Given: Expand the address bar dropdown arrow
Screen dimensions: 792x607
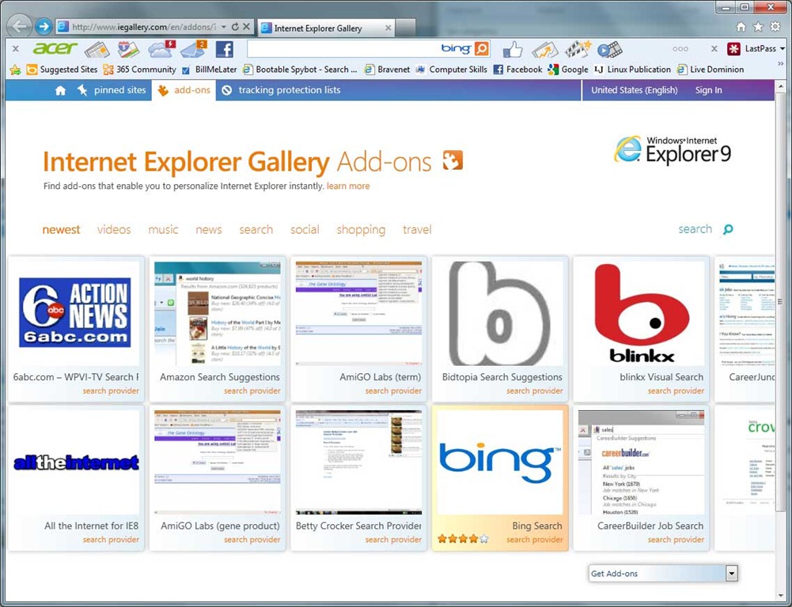Looking at the screenshot, I should coord(224,27).
